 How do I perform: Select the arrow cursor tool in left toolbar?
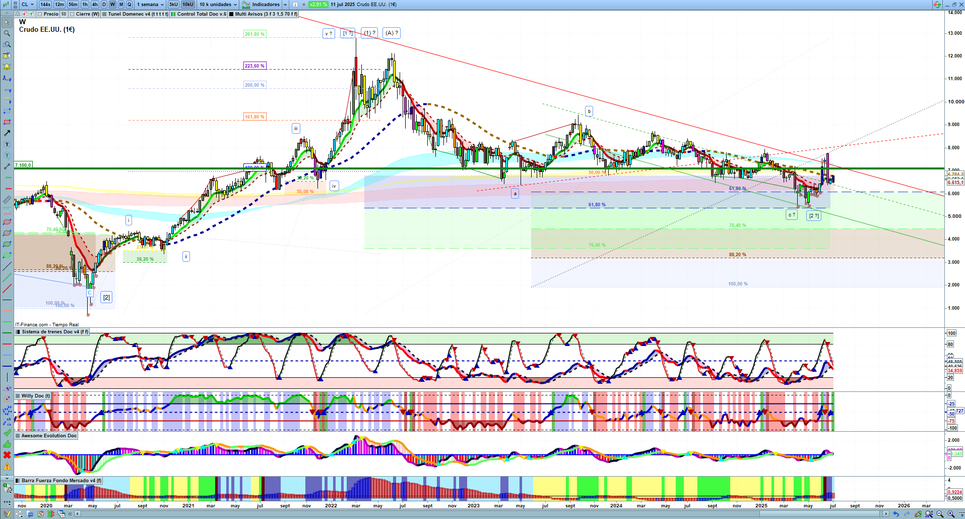(x=7, y=22)
